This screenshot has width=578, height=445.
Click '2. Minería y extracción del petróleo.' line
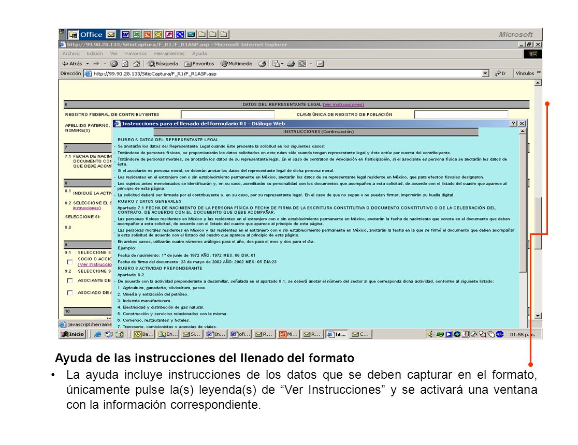click(153, 294)
